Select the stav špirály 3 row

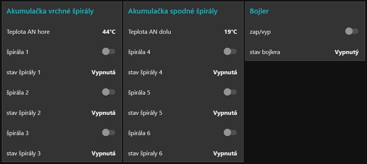tap(24, 153)
